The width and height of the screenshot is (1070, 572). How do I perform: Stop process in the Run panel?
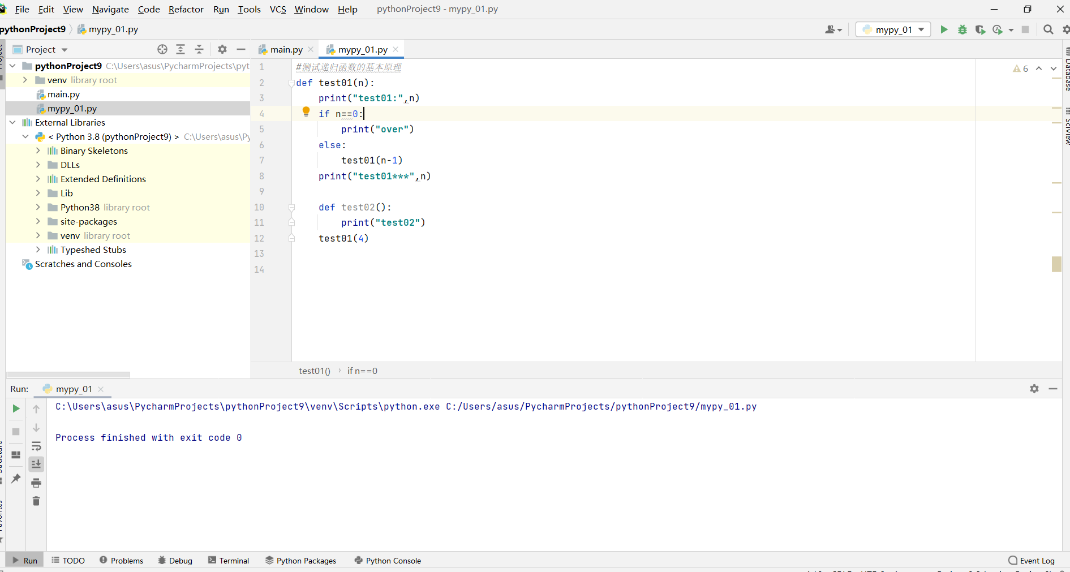pyautogui.click(x=16, y=432)
